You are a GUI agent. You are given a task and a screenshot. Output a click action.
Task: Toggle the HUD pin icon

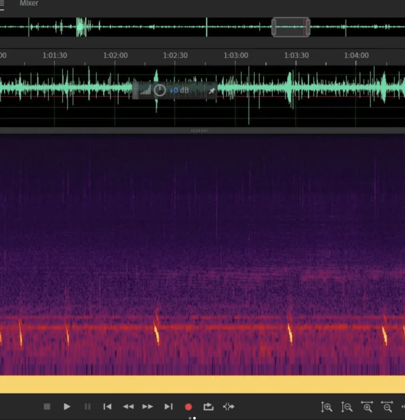click(212, 91)
